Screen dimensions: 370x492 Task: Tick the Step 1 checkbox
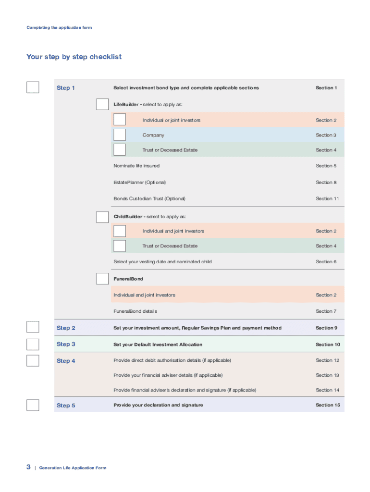point(33,87)
